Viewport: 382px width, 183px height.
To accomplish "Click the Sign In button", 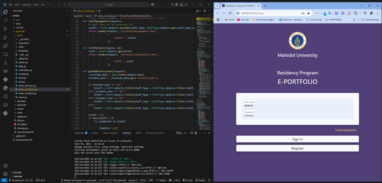I will tap(298, 139).
